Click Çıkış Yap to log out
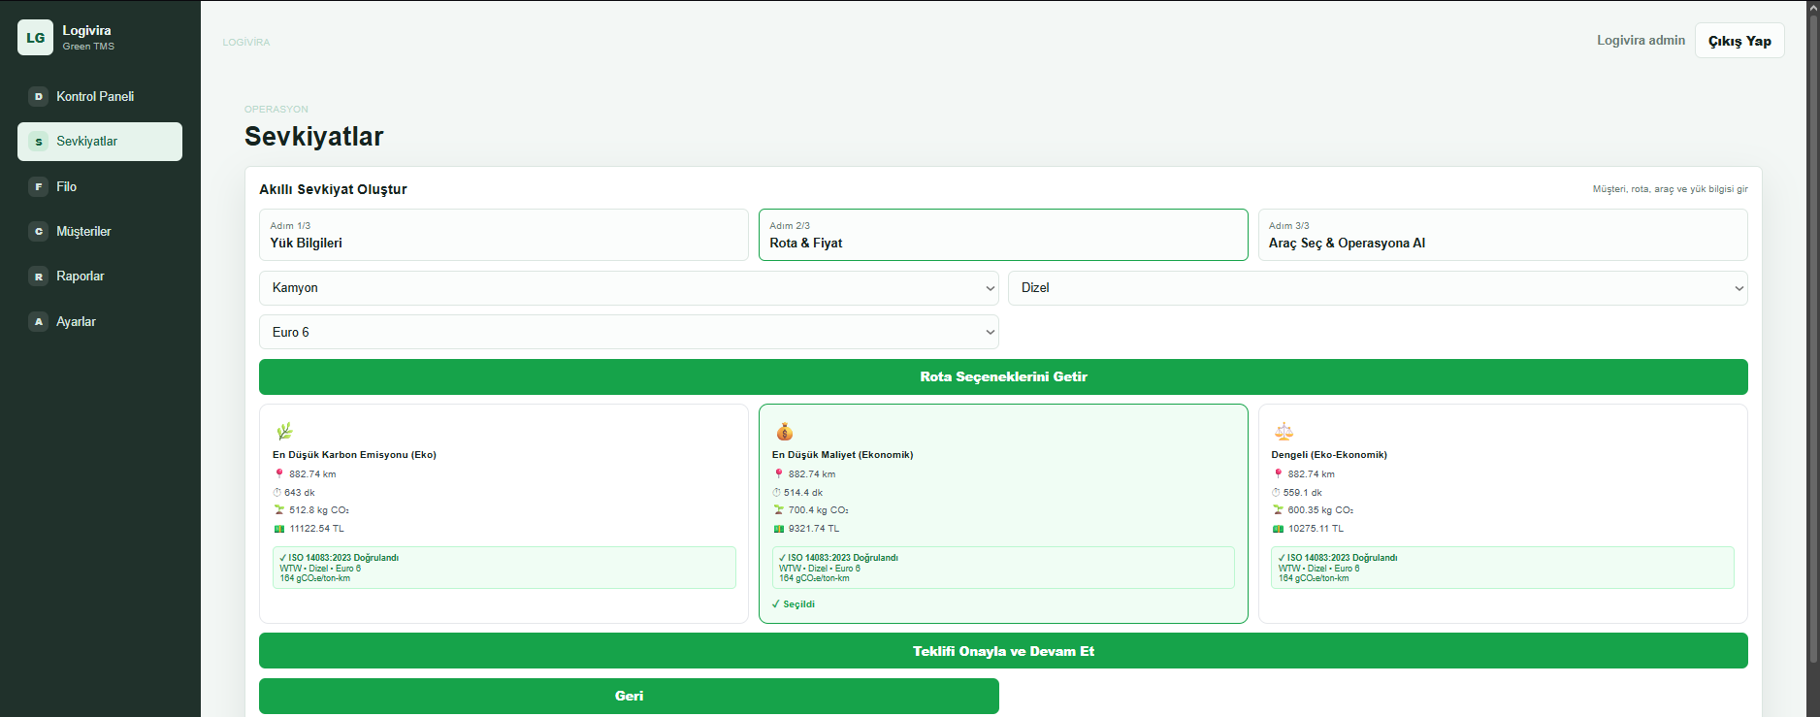The image size is (1820, 717). [x=1739, y=41]
